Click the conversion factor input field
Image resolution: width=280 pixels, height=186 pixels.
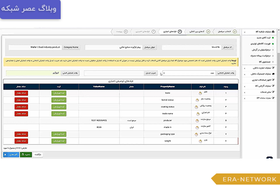(x=121, y=73)
